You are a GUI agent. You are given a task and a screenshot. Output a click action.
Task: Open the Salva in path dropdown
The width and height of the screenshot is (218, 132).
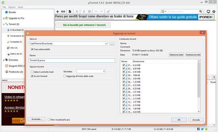(x=106, y=44)
